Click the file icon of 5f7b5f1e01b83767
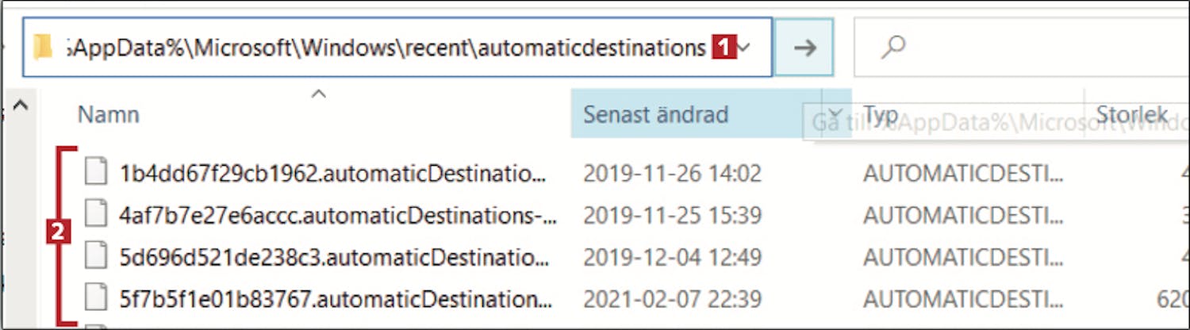The height and width of the screenshot is (330, 1190). point(96,298)
